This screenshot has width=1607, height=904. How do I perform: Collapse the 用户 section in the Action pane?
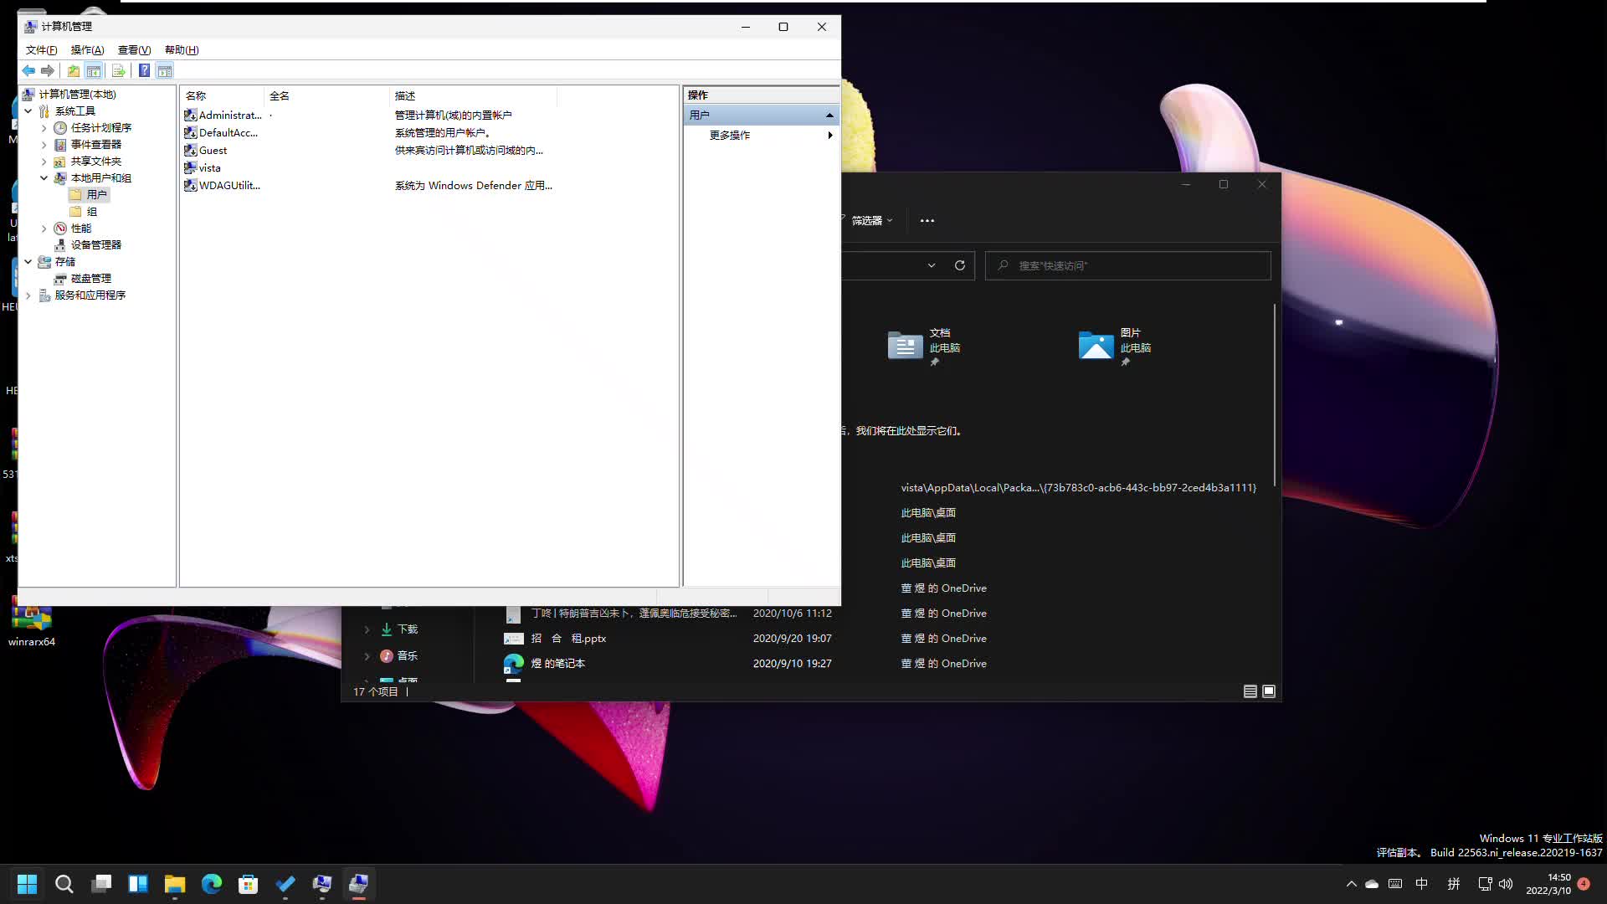coord(829,115)
